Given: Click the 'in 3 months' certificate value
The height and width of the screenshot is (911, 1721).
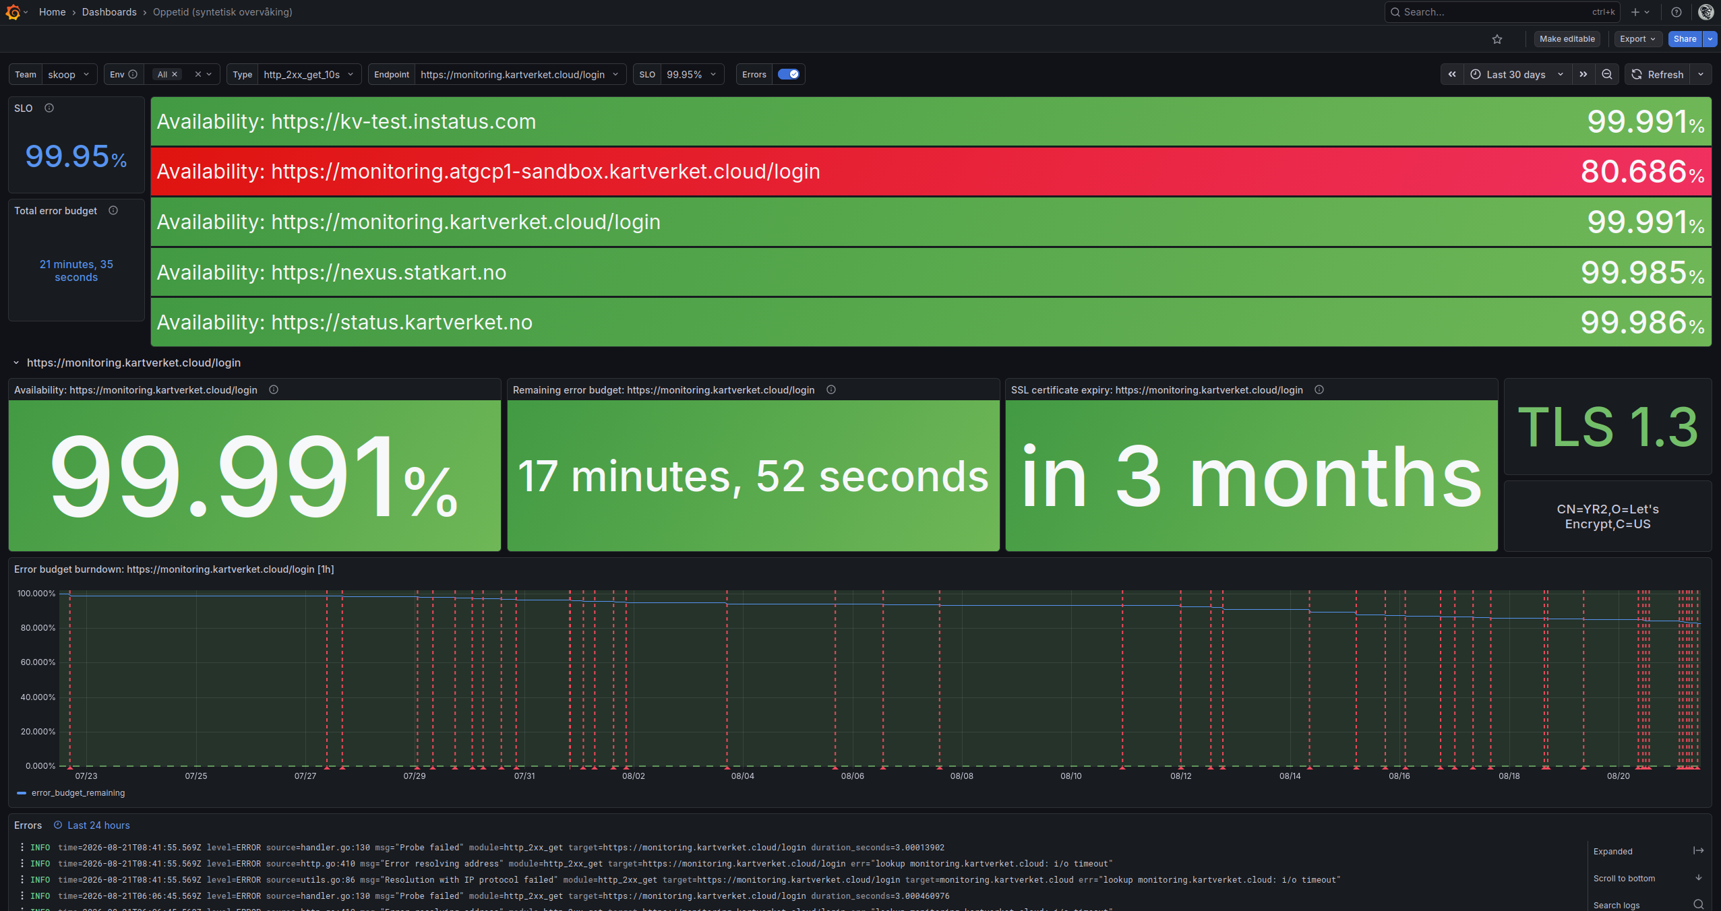Looking at the screenshot, I should pos(1251,477).
